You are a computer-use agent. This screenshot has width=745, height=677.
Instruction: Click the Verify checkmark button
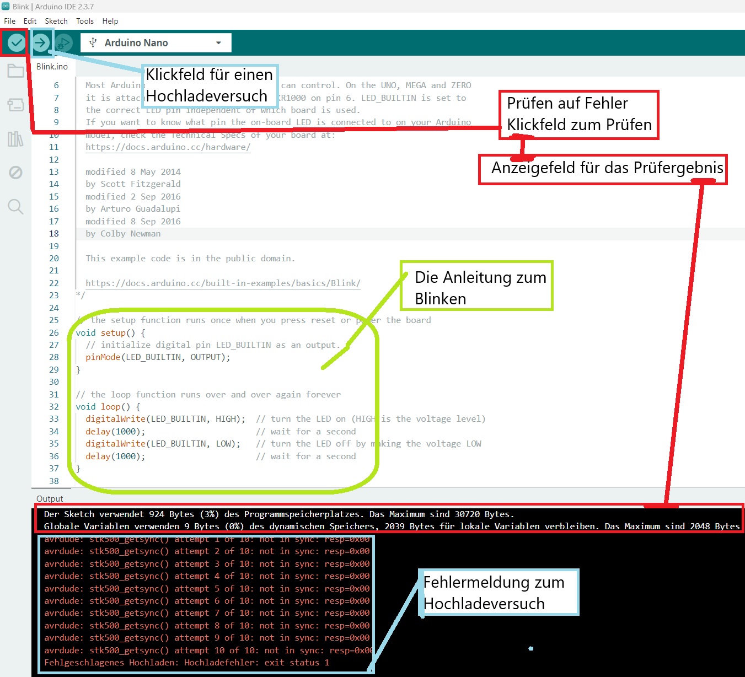(17, 42)
